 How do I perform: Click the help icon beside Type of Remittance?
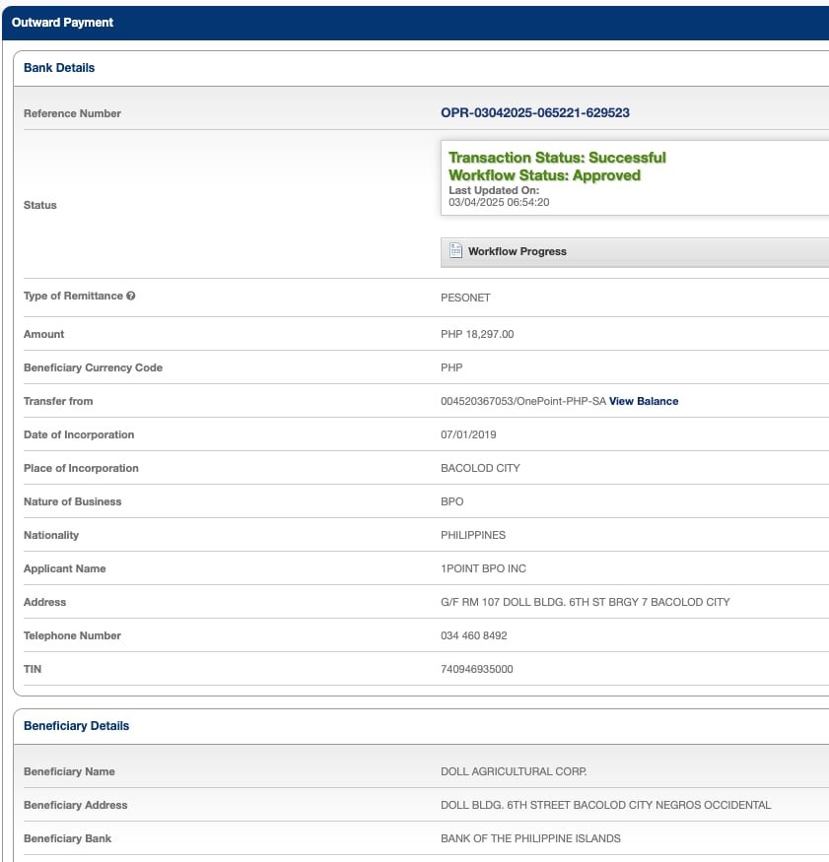tap(131, 296)
